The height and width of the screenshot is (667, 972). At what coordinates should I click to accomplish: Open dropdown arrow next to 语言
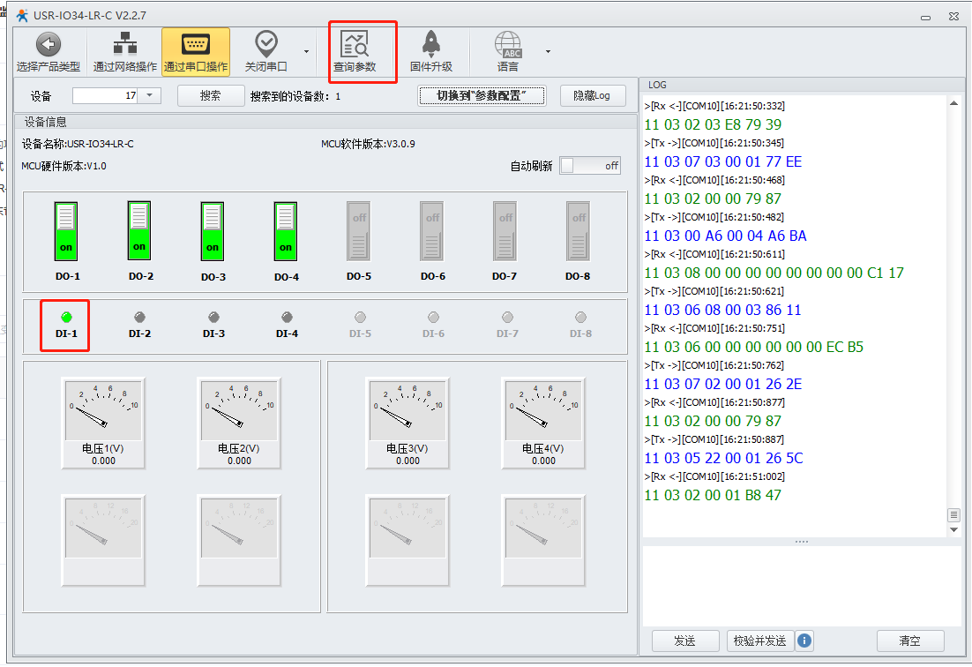click(x=548, y=51)
